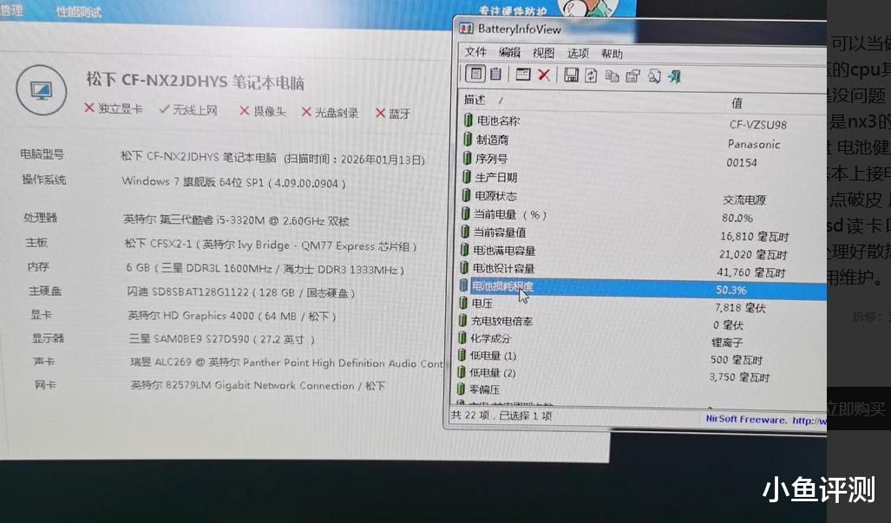Click the i5-3320M processor value
The image size is (891, 523).
coord(236,220)
